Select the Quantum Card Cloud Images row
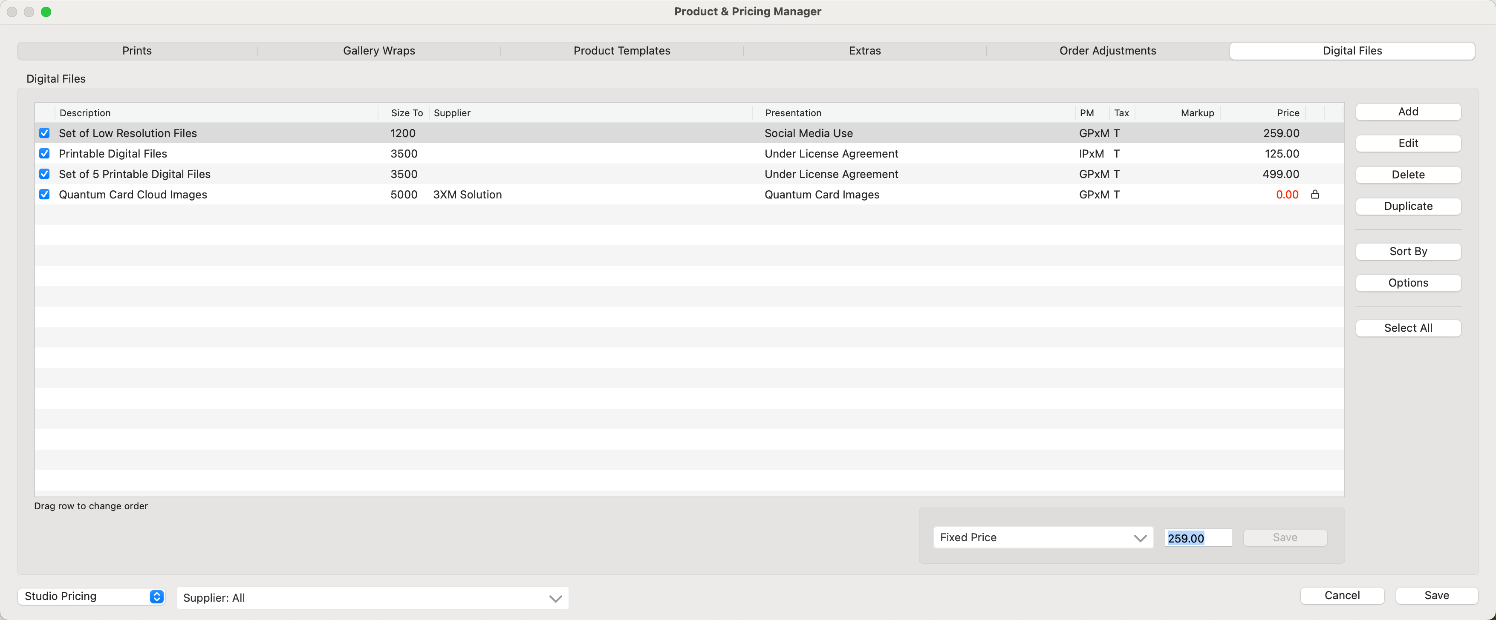Screen dimensions: 1496x620 pyautogui.click(x=581, y=195)
